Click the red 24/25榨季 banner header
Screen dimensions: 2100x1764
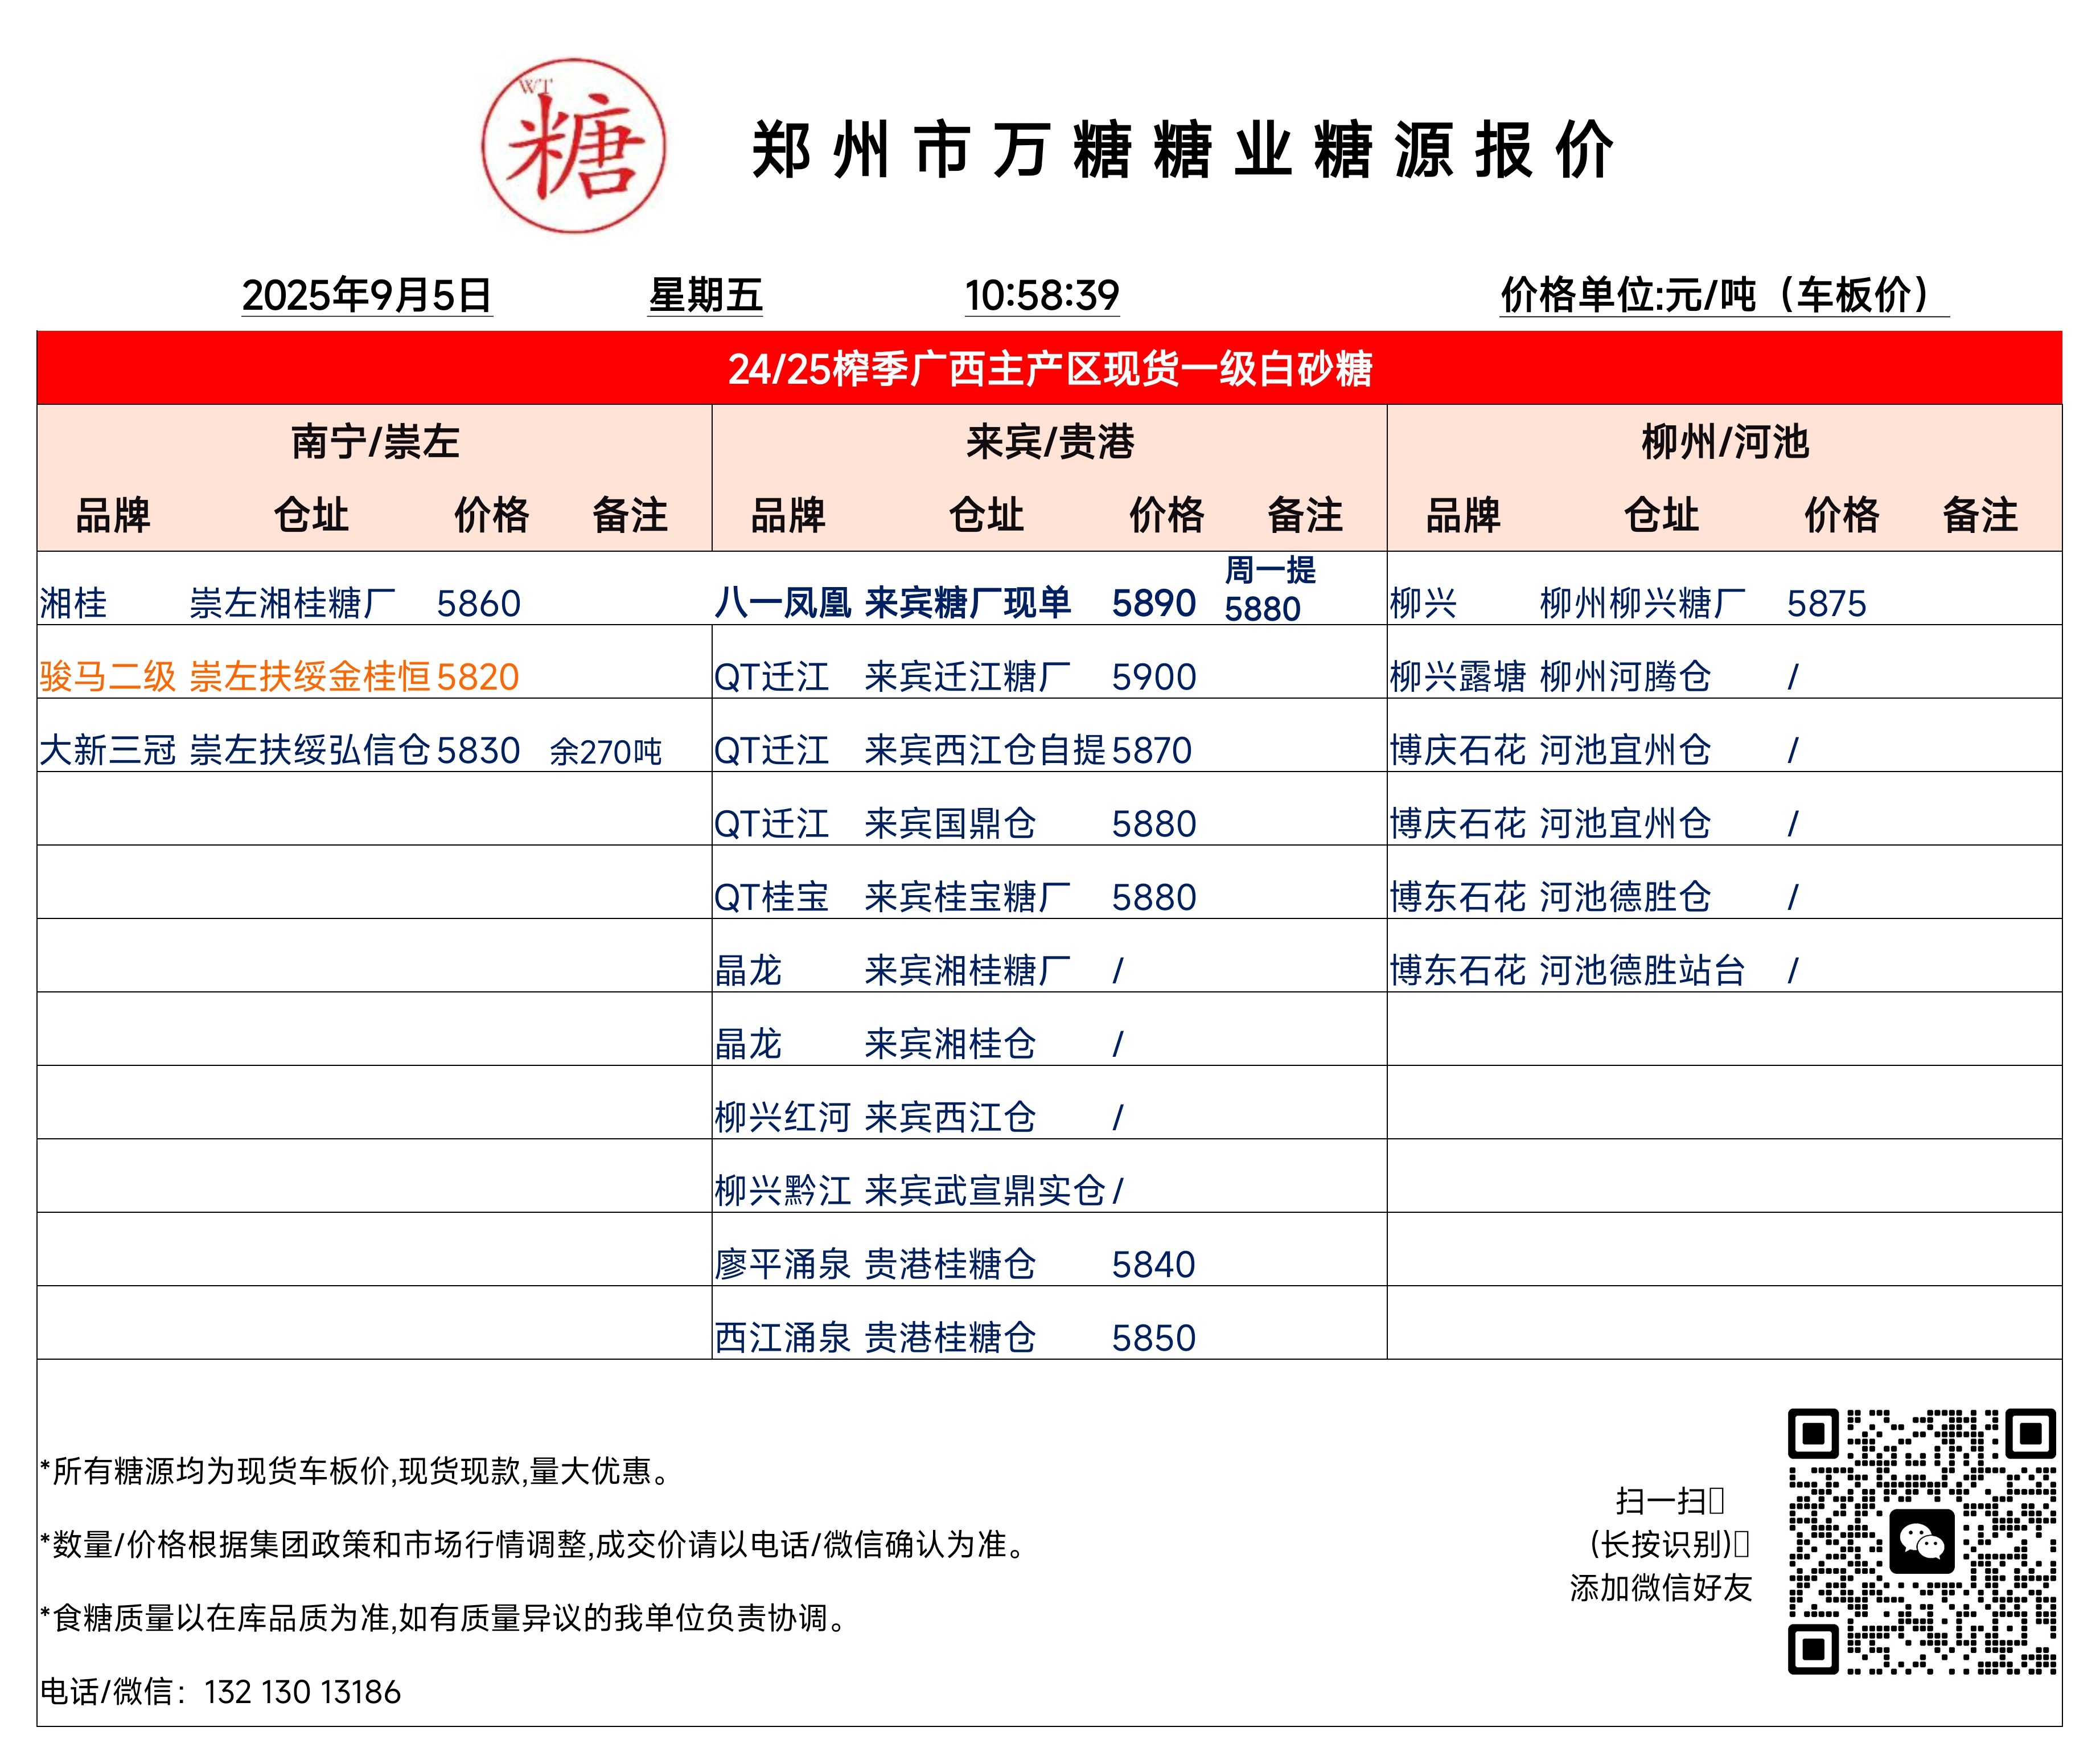tap(1049, 369)
